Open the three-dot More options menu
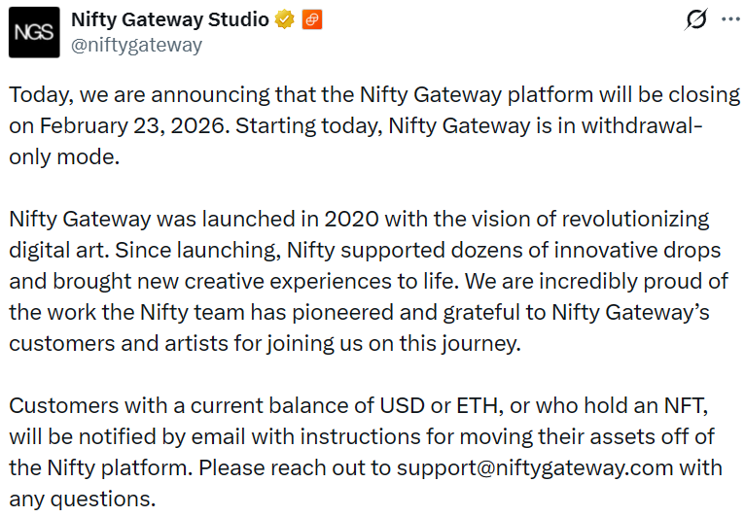Screen dimensions: 745x517 pyautogui.click(x=729, y=19)
